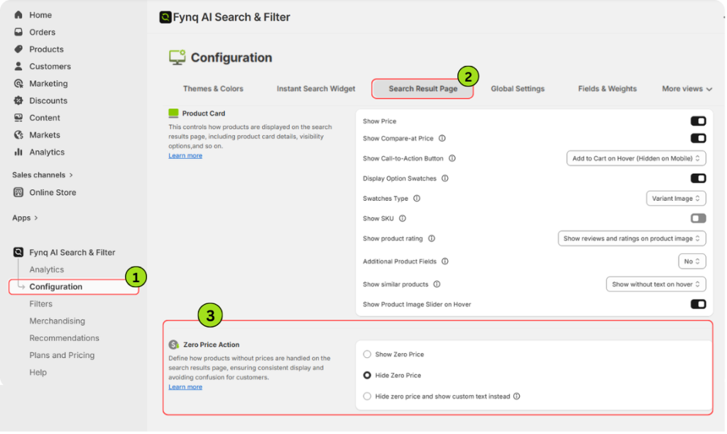Image resolution: width=727 pixels, height=434 pixels.
Task: Click the Fynq app icon in sidebar
Action: click(x=18, y=252)
